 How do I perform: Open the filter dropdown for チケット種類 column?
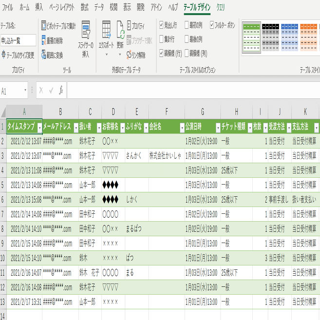pyautogui.click(x=250, y=128)
